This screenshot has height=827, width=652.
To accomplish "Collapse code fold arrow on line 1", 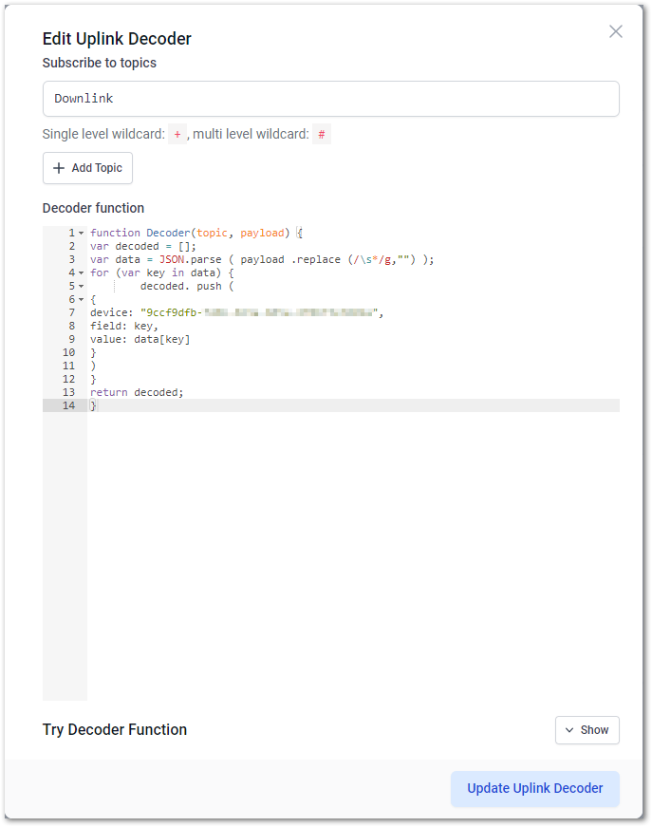I will pos(82,234).
